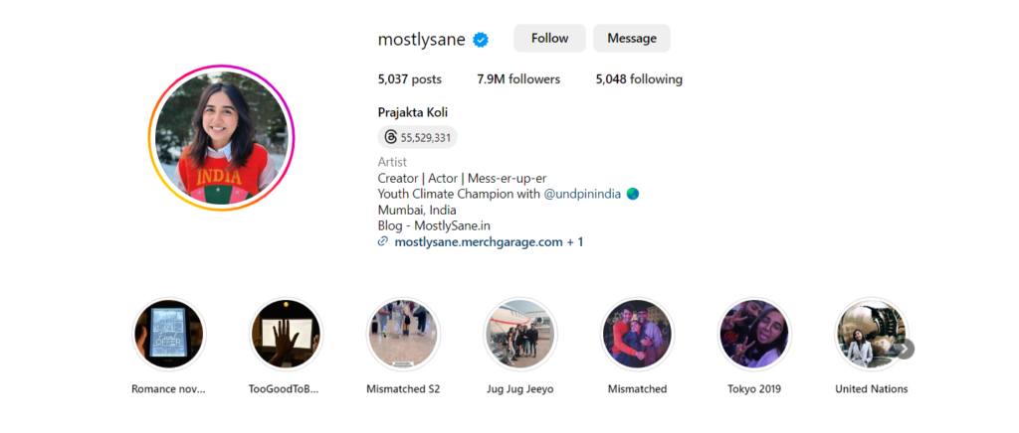1019x433 pixels.
Task: Open the United Nations highlight
Action: tap(872, 335)
